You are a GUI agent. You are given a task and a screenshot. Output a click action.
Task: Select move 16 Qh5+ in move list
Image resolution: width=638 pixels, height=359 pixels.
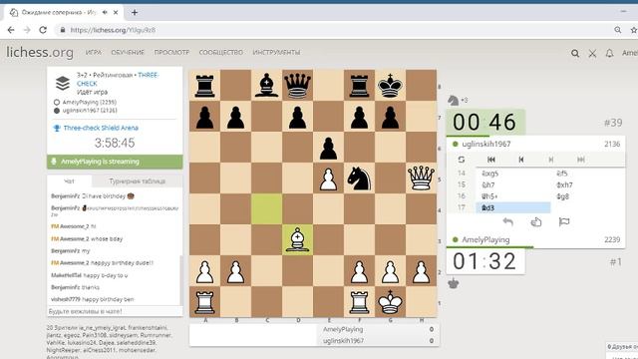(x=513, y=196)
